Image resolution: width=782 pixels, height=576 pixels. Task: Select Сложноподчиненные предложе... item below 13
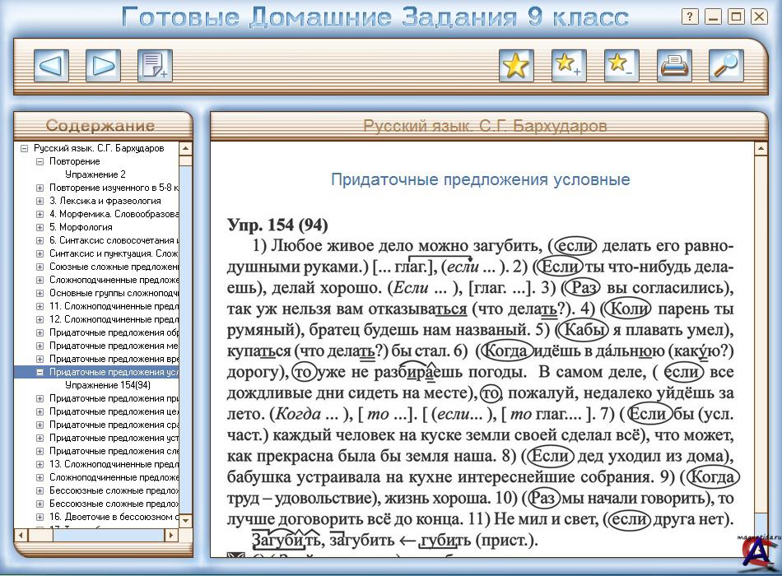click(x=114, y=477)
